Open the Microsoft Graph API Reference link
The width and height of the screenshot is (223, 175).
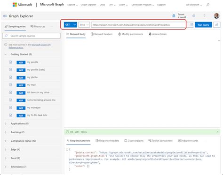[x=30, y=46]
